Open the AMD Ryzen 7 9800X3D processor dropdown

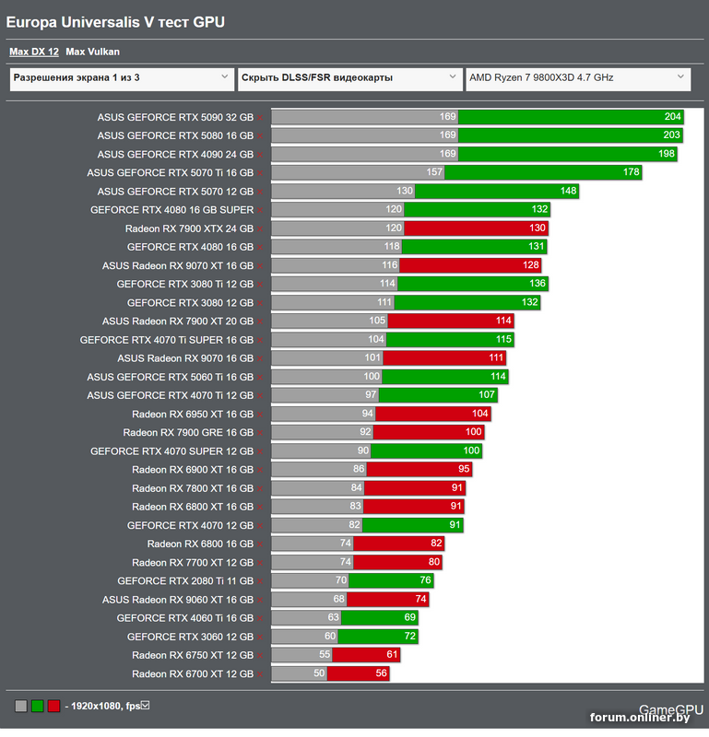point(578,79)
